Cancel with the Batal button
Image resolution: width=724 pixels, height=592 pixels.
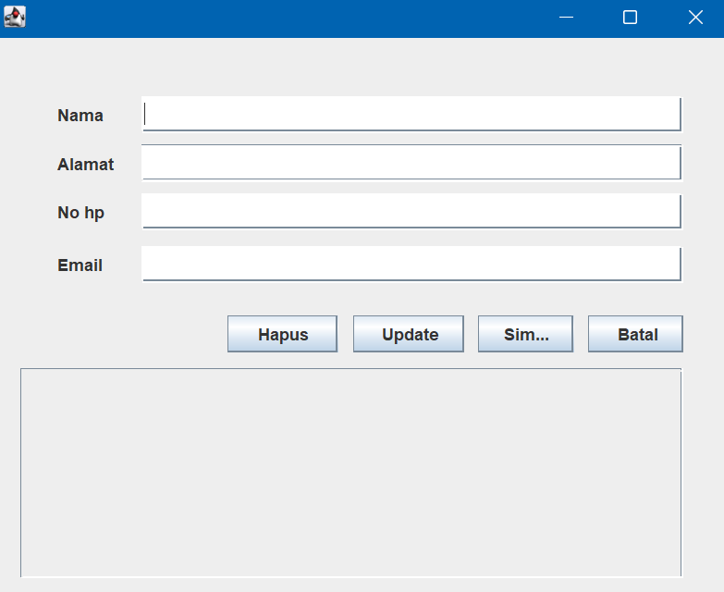point(635,334)
